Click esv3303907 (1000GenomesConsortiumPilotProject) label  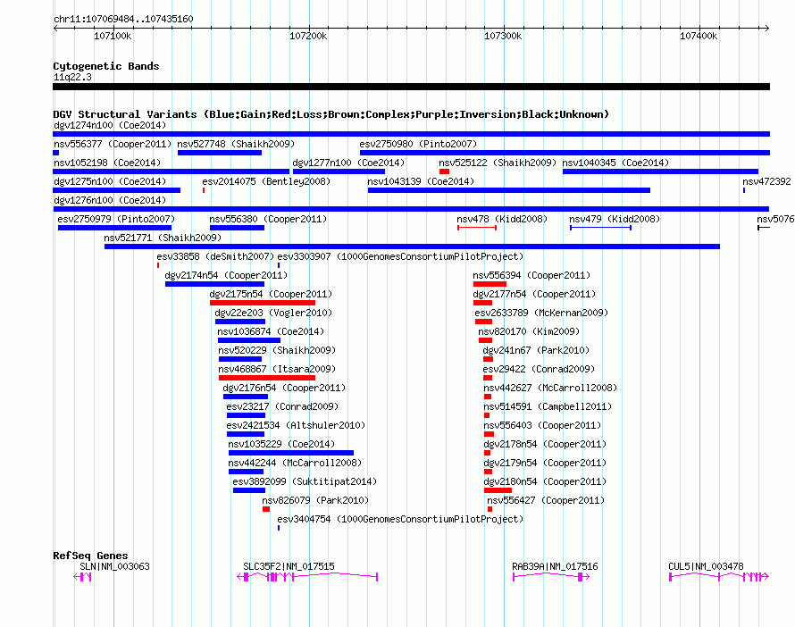click(x=400, y=256)
